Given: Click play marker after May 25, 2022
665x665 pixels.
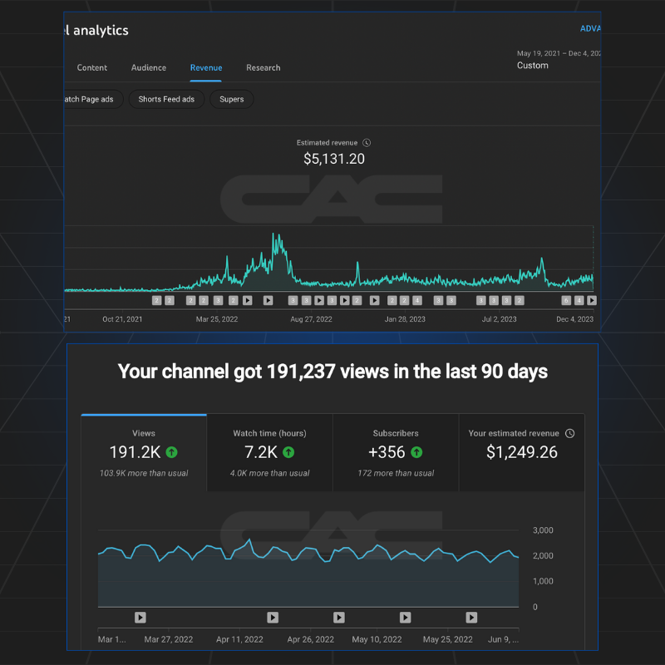Looking at the screenshot, I should tap(471, 617).
